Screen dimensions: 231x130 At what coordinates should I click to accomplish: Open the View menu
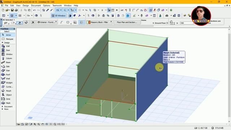click(x=18, y=5)
